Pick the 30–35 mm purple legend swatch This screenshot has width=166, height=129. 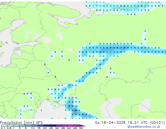point(59,126)
